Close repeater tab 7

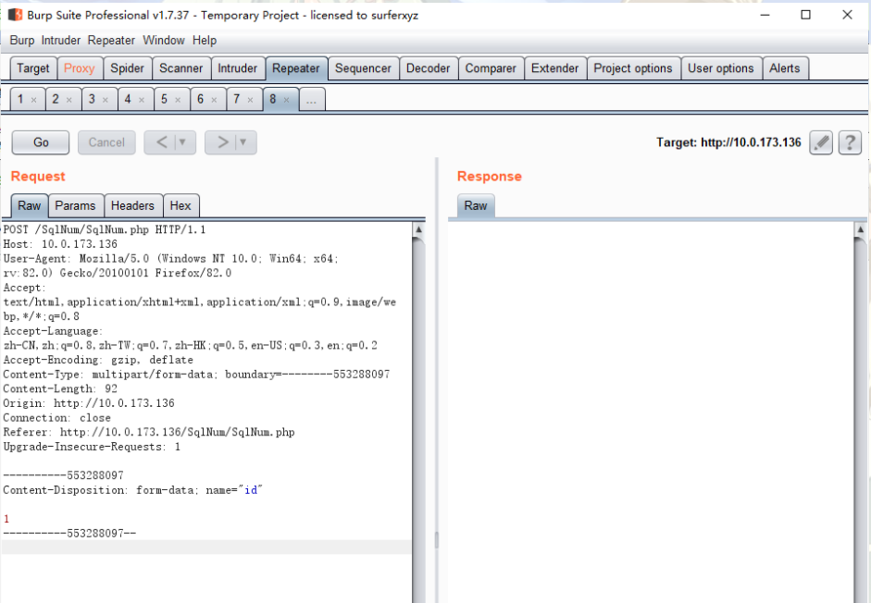[251, 100]
